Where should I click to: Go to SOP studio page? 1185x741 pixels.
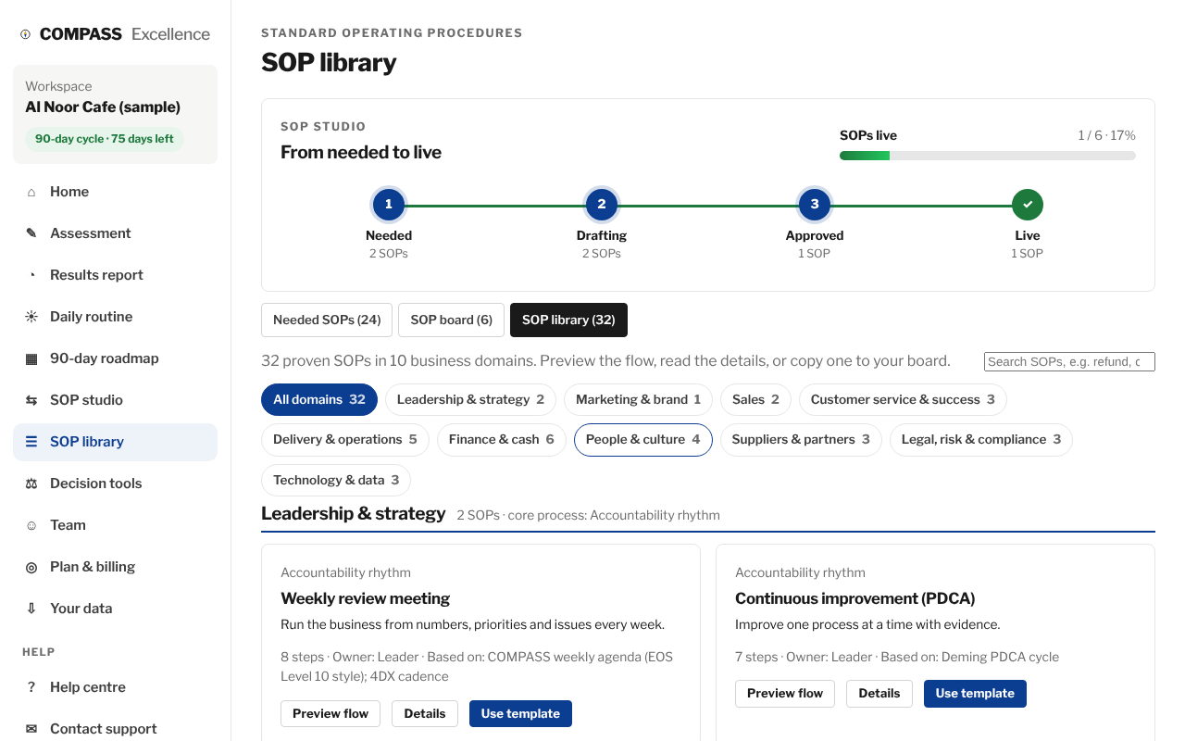[115, 400]
